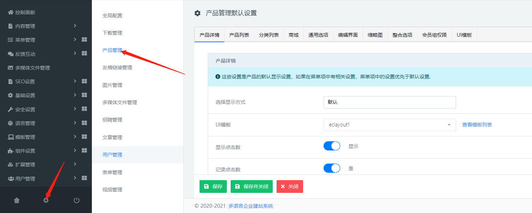Click the 查看模板列表 link

point(477,125)
